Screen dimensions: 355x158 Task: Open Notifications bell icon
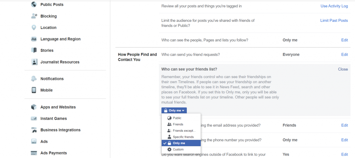tap(34, 79)
